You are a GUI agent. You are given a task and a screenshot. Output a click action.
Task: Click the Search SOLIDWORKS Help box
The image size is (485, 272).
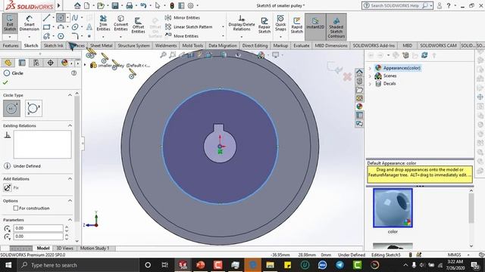(x=397, y=5)
